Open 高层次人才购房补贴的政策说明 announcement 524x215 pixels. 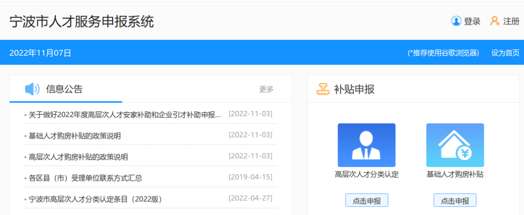pyautogui.click(x=78, y=157)
